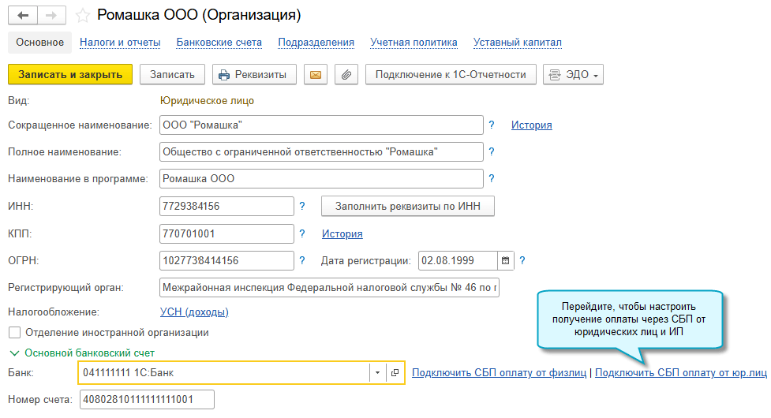Toggle Отделение иностранной организации checkbox
This screenshot has width=771, height=418.
(13, 333)
